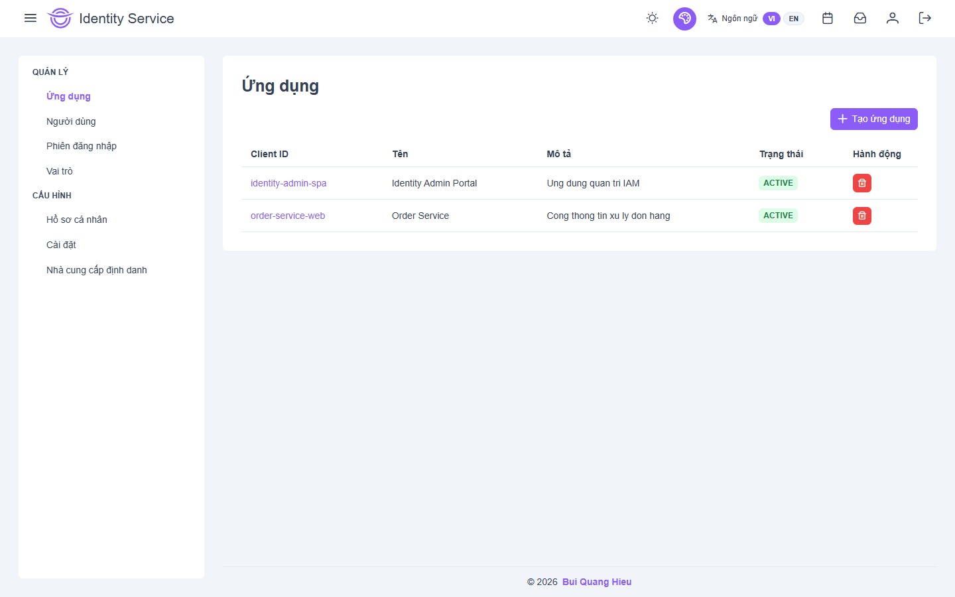The height and width of the screenshot is (597, 955).
Task: Open the color theme palette
Action: 684,19
